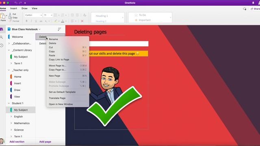
Task: Click the clear formatting icon
Action: click(x=84, y=15)
